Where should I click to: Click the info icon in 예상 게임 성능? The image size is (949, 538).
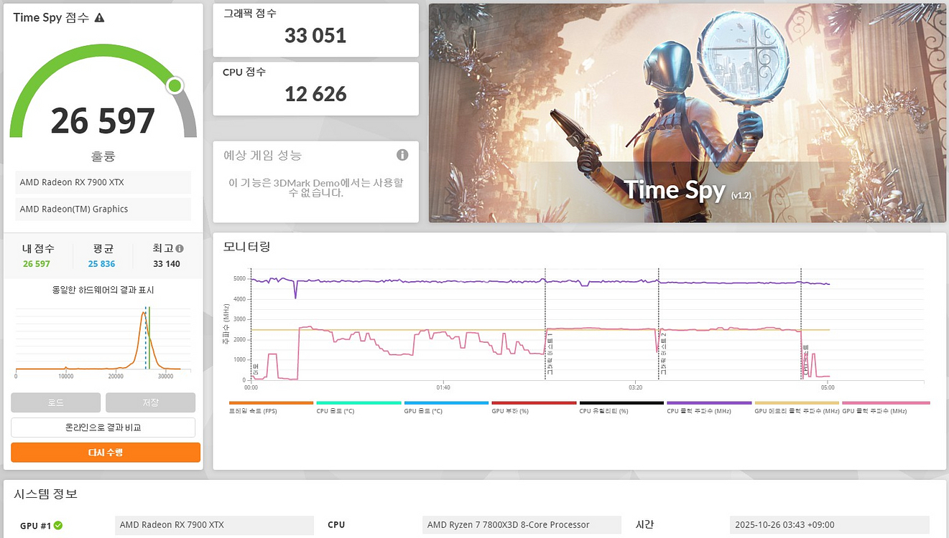[x=402, y=155]
